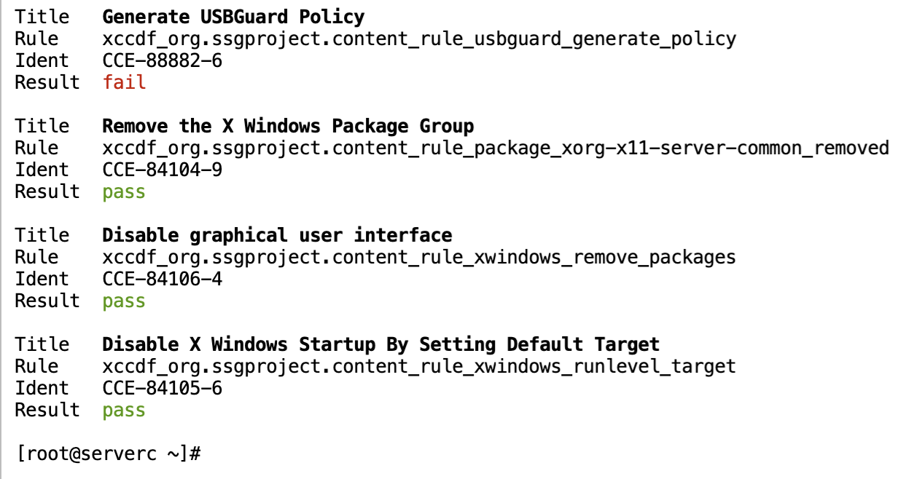This screenshot has width=898, height=479.
Task: Click the "Disable graphical user interface" title
Action: click(277, 235)
